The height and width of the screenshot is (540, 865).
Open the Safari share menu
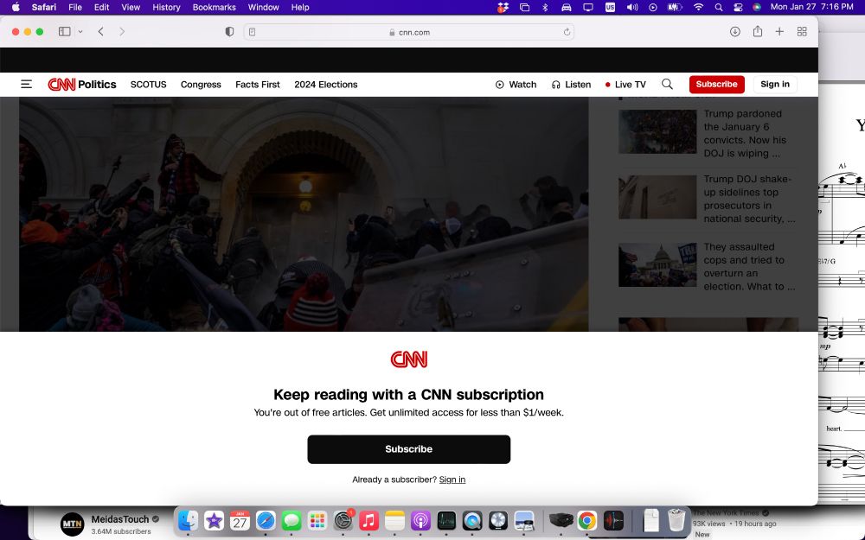[x=758, y=31]
